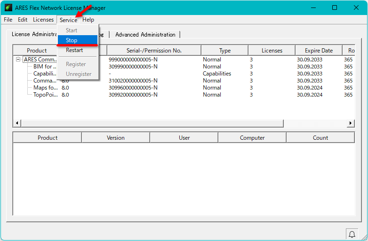The width and height of the screenshot is (368, 241).
Task: Click the horizontal scrollbar left arrow
Action: (17, 123)
